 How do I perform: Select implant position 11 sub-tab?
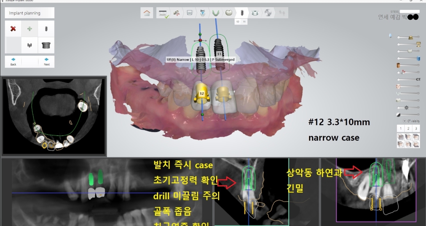click(x=244, y=22)
